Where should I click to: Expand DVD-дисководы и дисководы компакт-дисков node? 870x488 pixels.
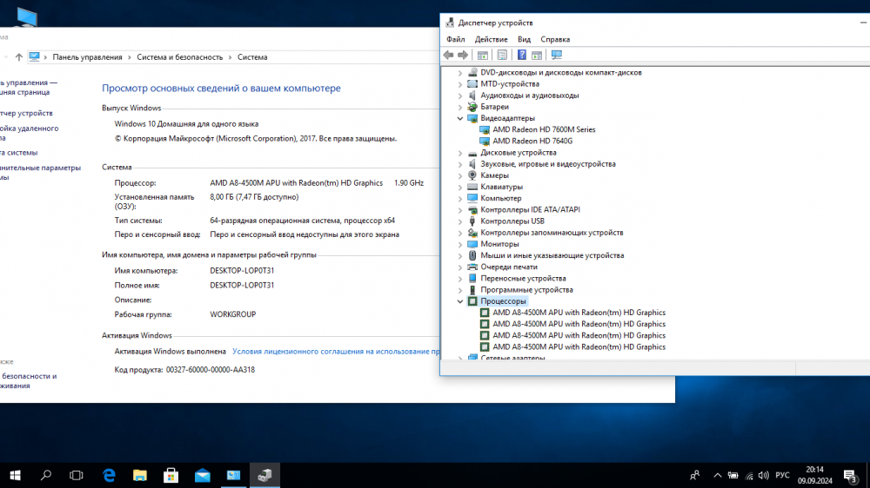(460, 73)
